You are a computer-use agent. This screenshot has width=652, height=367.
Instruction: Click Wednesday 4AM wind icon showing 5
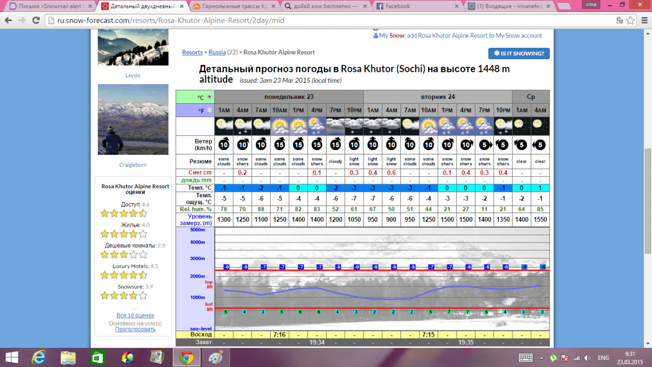(x=540, y=145)
